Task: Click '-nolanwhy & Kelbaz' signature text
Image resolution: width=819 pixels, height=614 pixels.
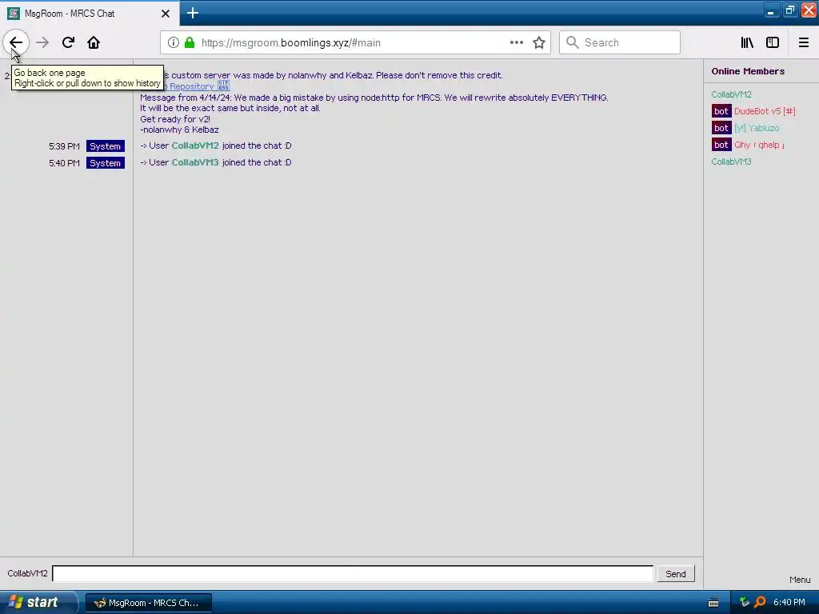Action: point(179,130)
